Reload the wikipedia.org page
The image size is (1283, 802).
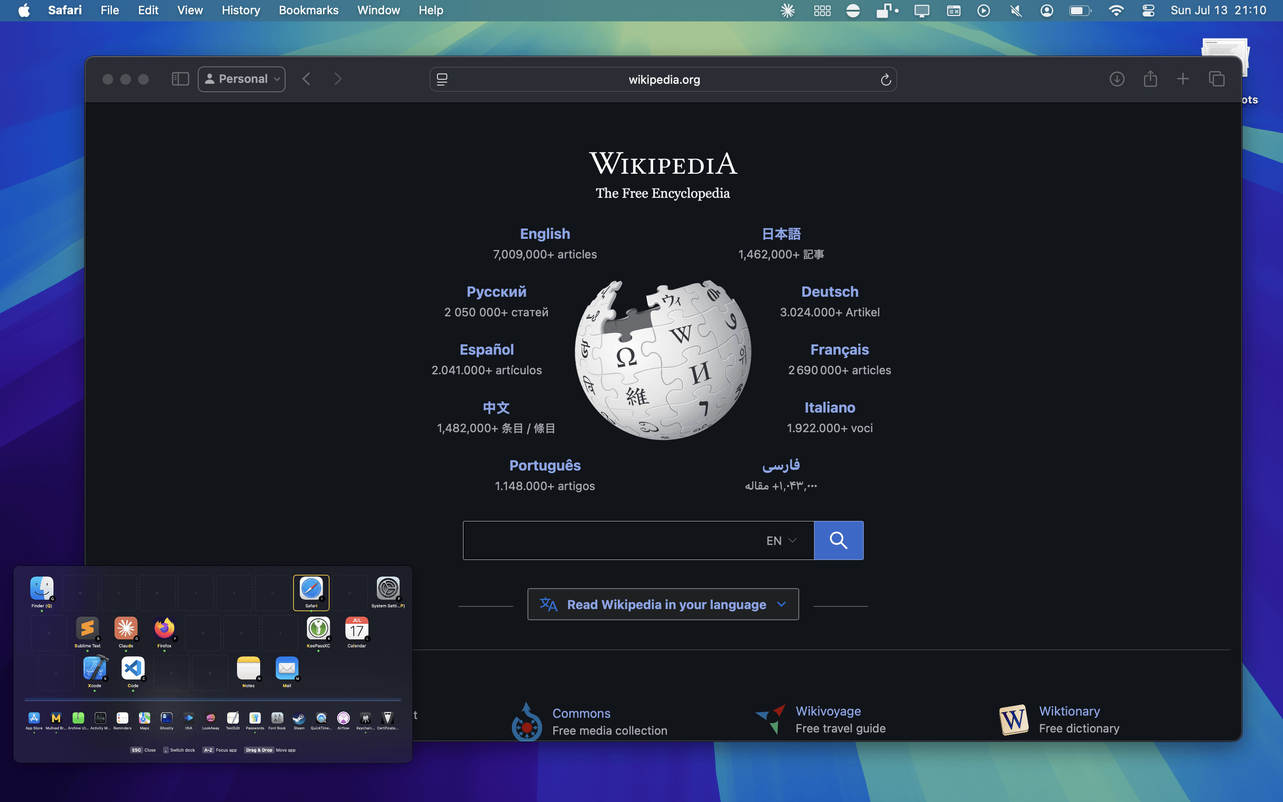[885, 80]
